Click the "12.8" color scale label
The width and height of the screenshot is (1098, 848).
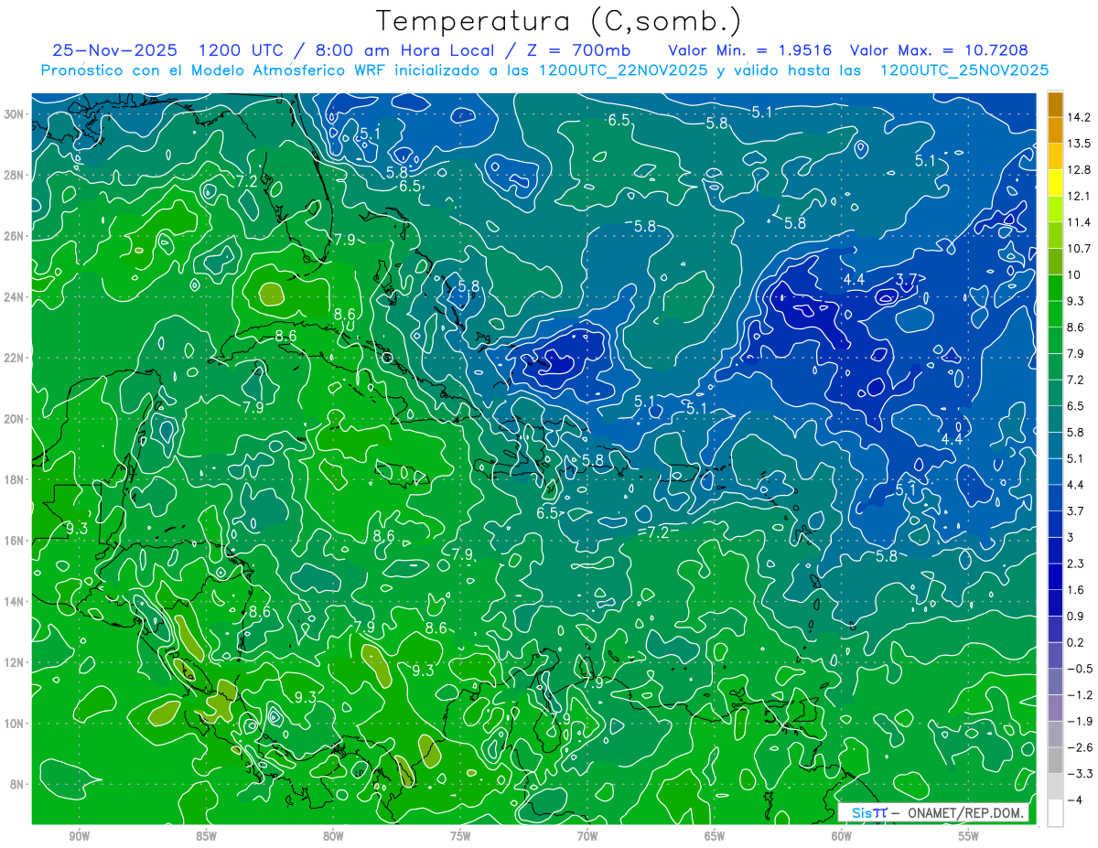pos(1079,170)
